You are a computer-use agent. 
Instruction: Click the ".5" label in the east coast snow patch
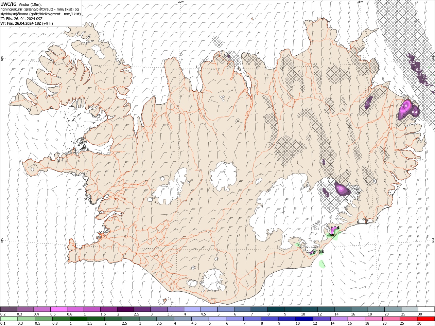click(x=405, y=106)
